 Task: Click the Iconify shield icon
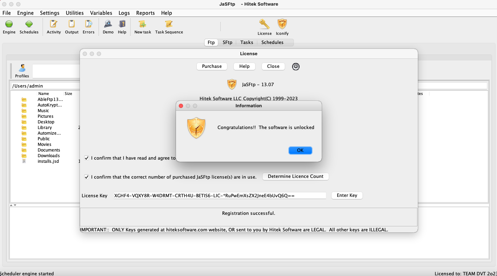[282, 24]
